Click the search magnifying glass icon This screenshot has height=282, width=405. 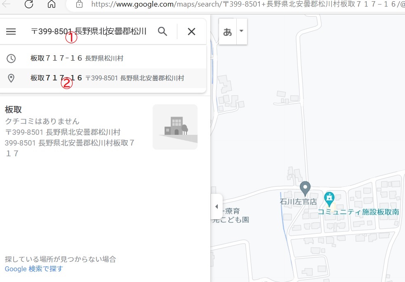tap(162, 31)
